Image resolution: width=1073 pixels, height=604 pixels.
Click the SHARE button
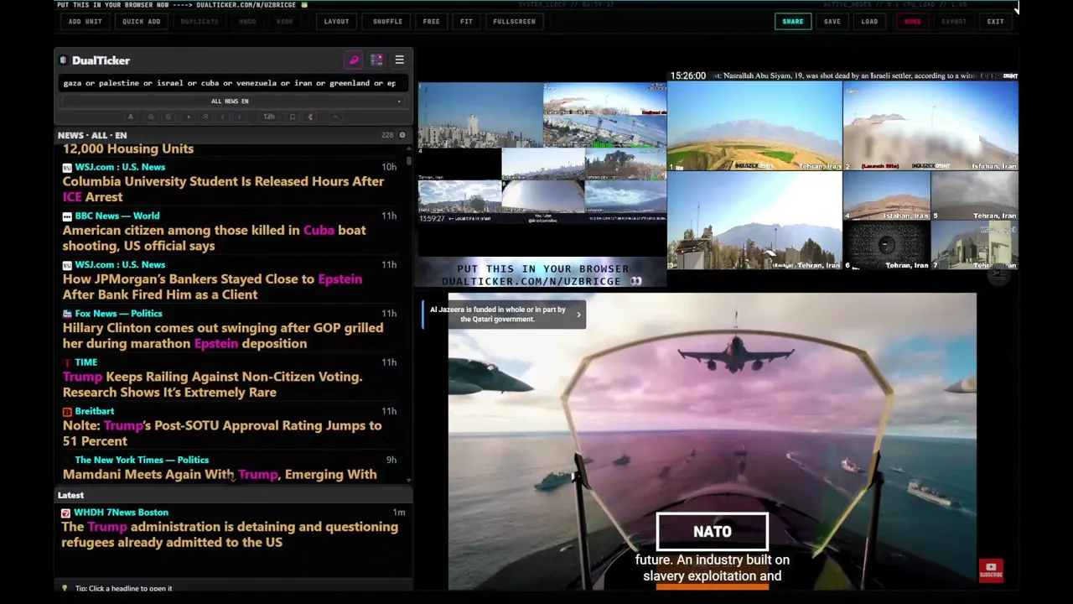(793, 22)
